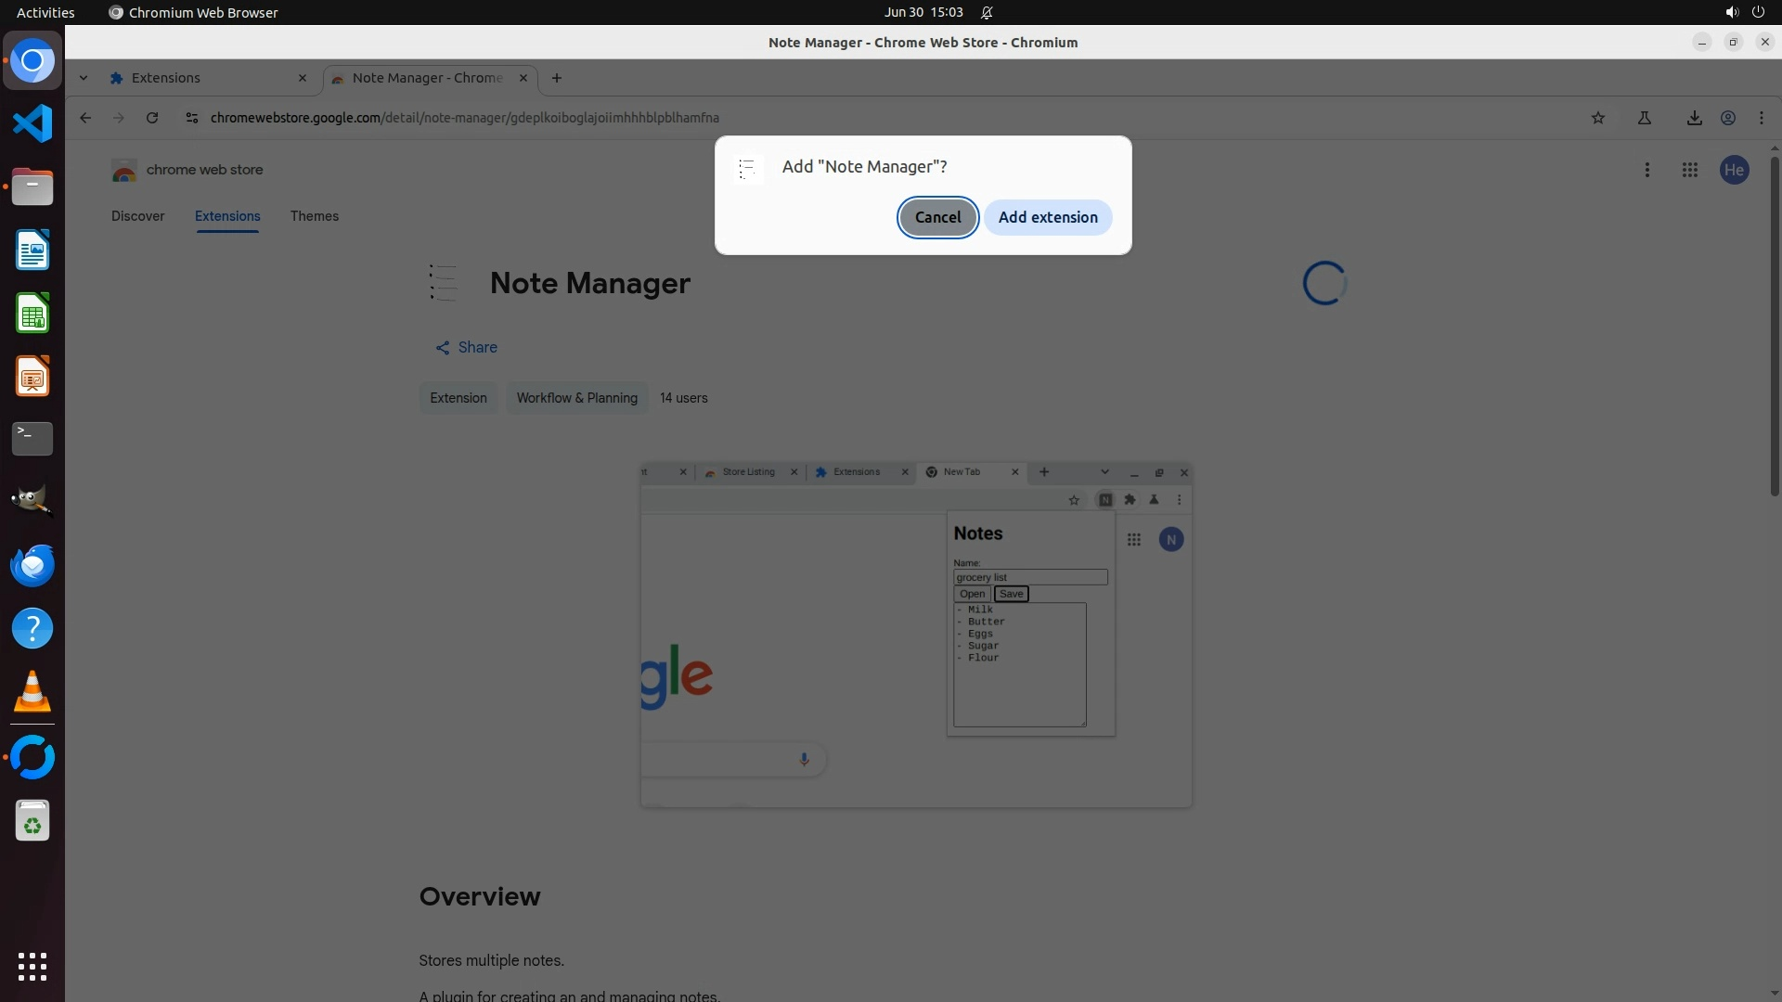
Task: Bookmark this page with star icon
Action: pyautogui.click(x=1597, y=118)
